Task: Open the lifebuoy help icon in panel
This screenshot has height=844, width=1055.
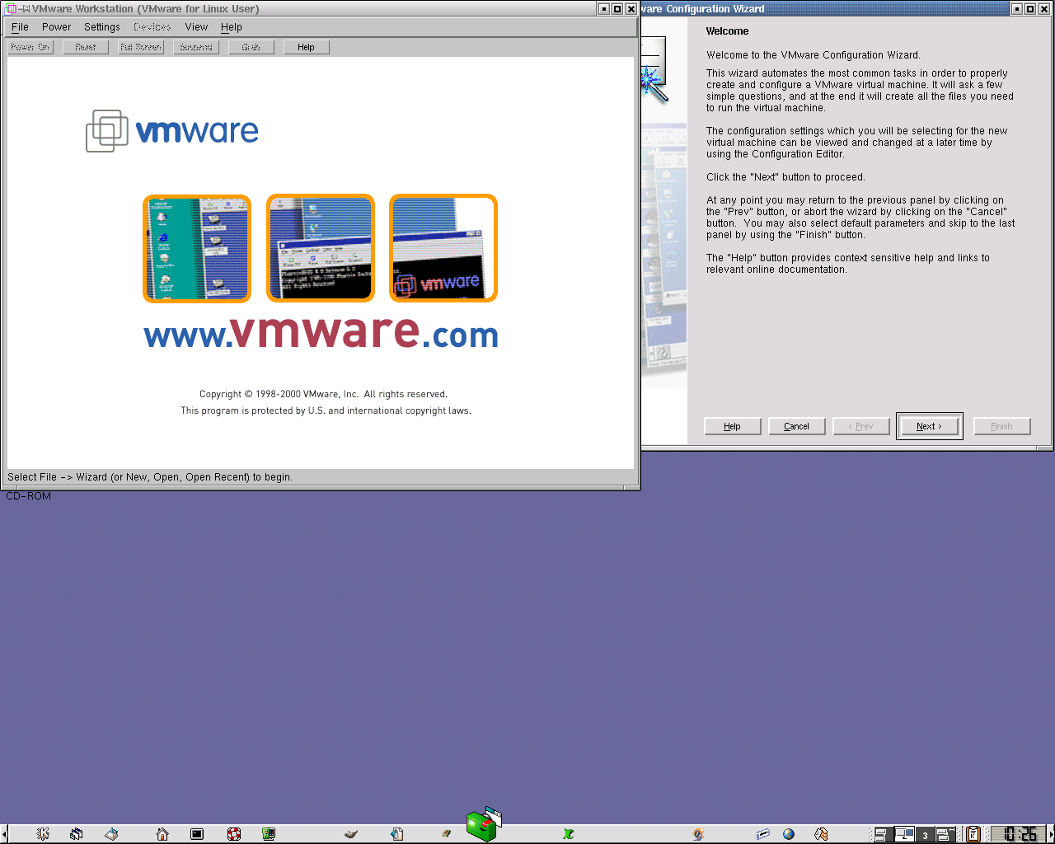Action: click(234, 834)
